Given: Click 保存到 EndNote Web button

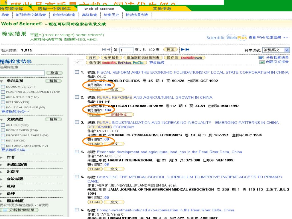Looking at the screenshot, I should pyautogui.click(x=184, y=58).
